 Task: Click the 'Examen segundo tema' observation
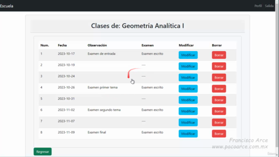tap(104, 109)
